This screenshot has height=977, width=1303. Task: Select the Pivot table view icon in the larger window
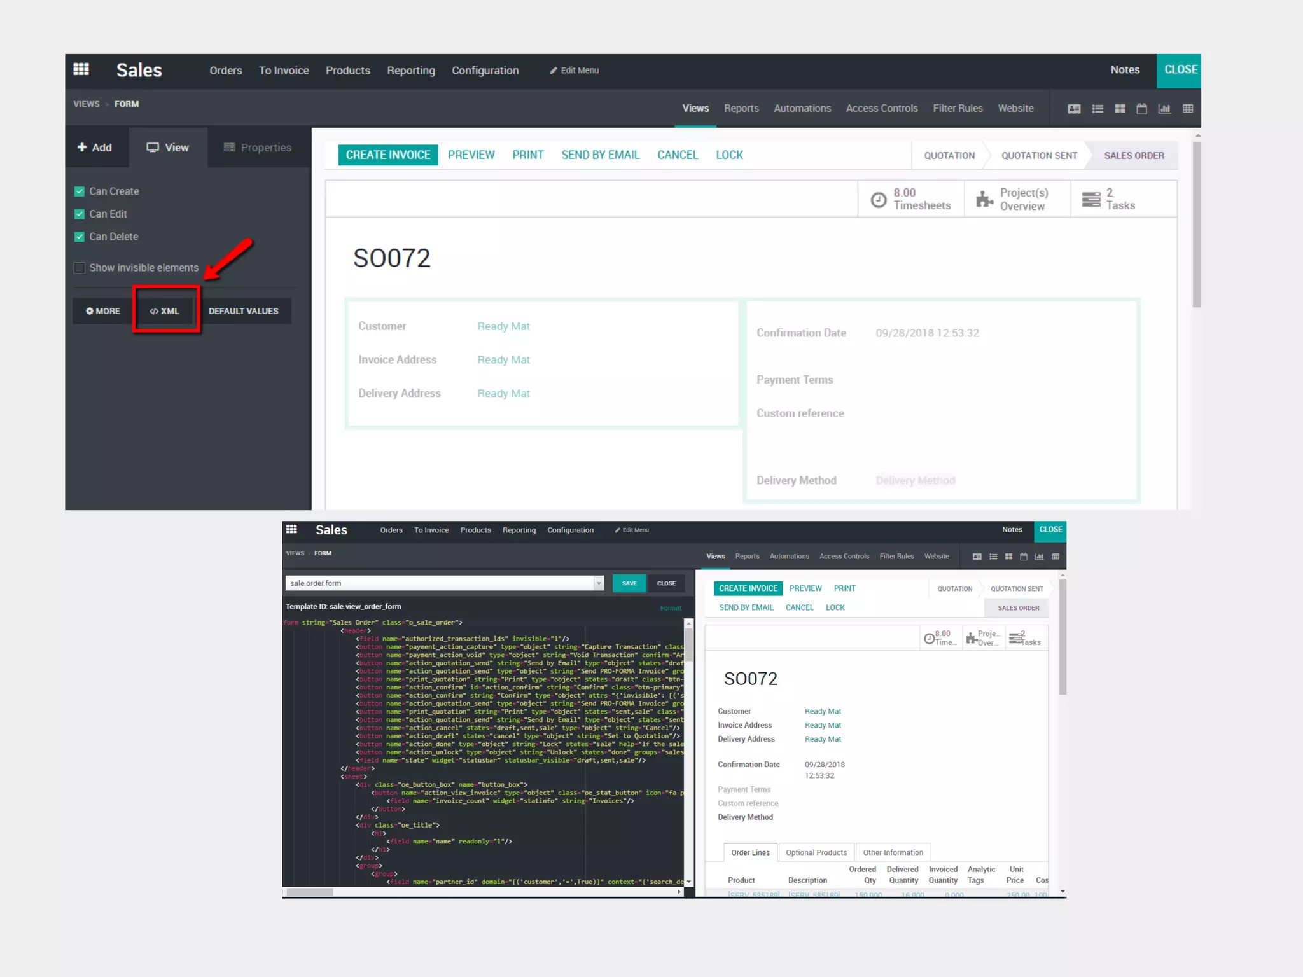pos(1188,109)
